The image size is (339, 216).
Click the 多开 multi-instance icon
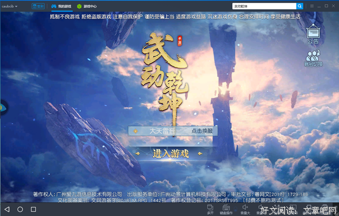point(210,210)
